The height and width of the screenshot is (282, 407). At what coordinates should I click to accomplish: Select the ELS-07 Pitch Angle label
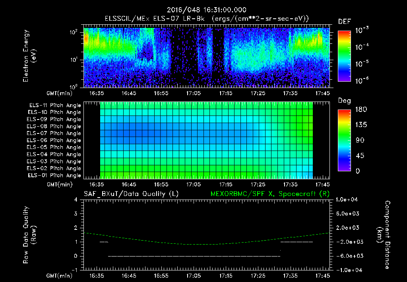coord(54,133)
